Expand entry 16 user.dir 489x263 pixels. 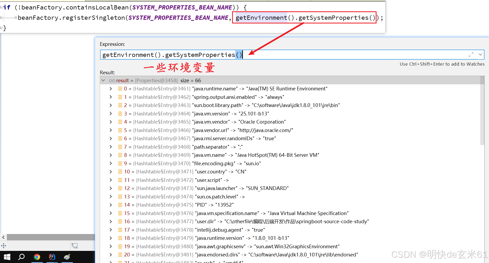[111, 222]
